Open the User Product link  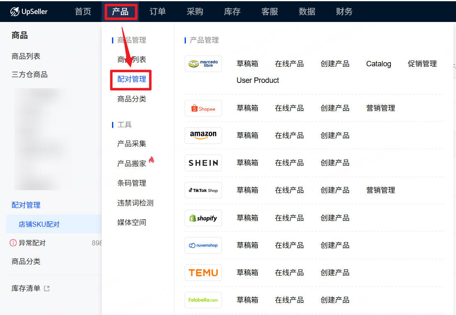pyautogui.click(x=258, y=80)
